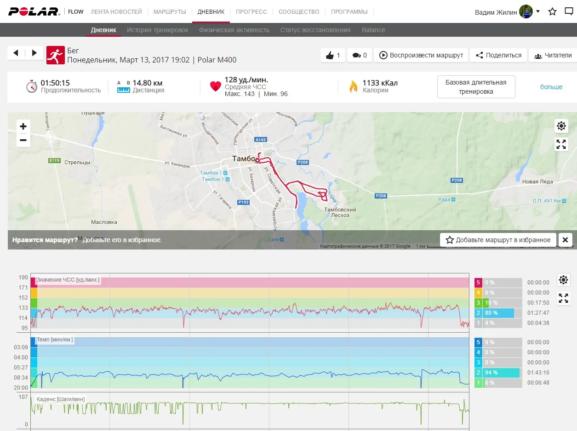Open the notifications speech bubble icon
The height and width of the screenshot is (431, 577).
tap(569, 11)
